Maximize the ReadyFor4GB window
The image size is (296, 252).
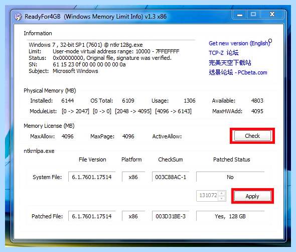pyautogui.click(x=253, y=15)
